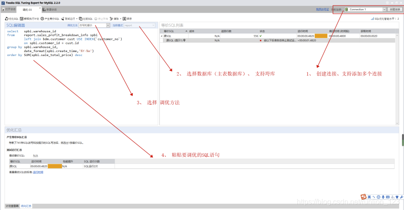Open the 清除 dropdown arrow
Screen dimensions: 404x210
(121, 19)
